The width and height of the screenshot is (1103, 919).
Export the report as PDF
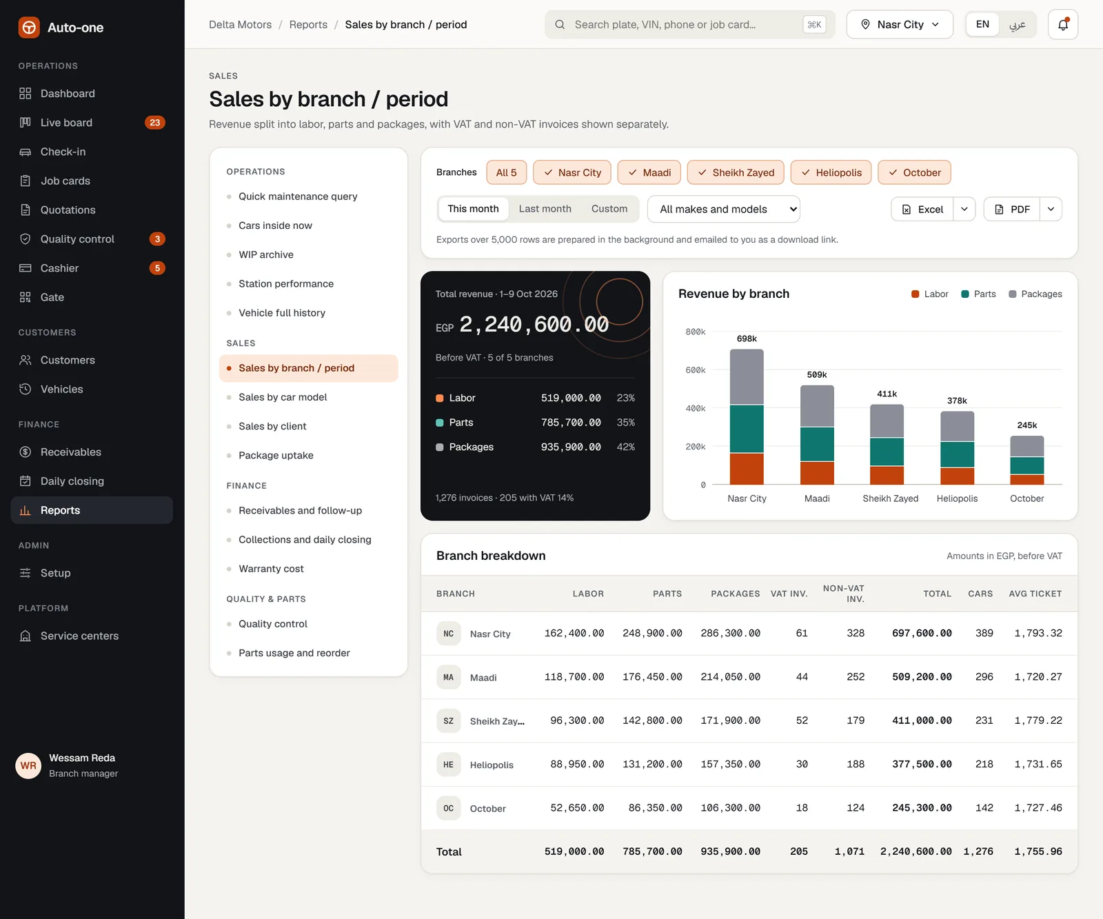pos(1012,209)
